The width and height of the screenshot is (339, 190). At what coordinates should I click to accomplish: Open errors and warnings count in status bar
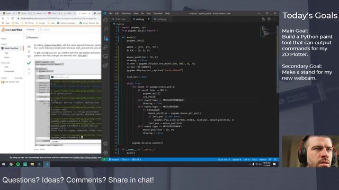(137, 159)
